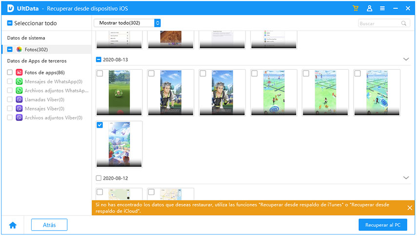Select the Fotos(302) category
417x236 pixels.
point(36,49)
